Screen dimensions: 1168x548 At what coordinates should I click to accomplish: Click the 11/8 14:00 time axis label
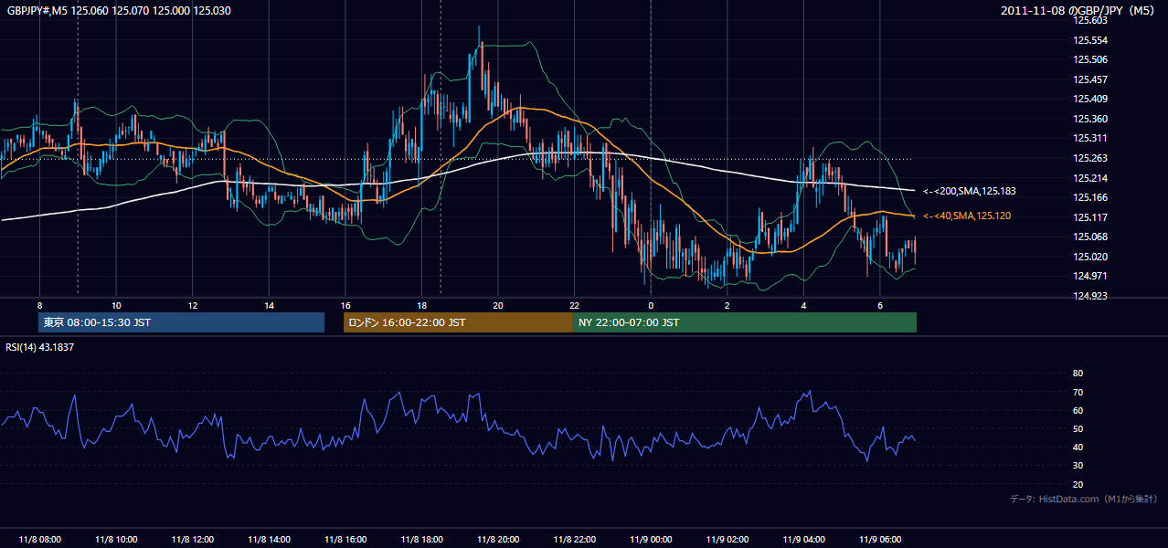269,540
